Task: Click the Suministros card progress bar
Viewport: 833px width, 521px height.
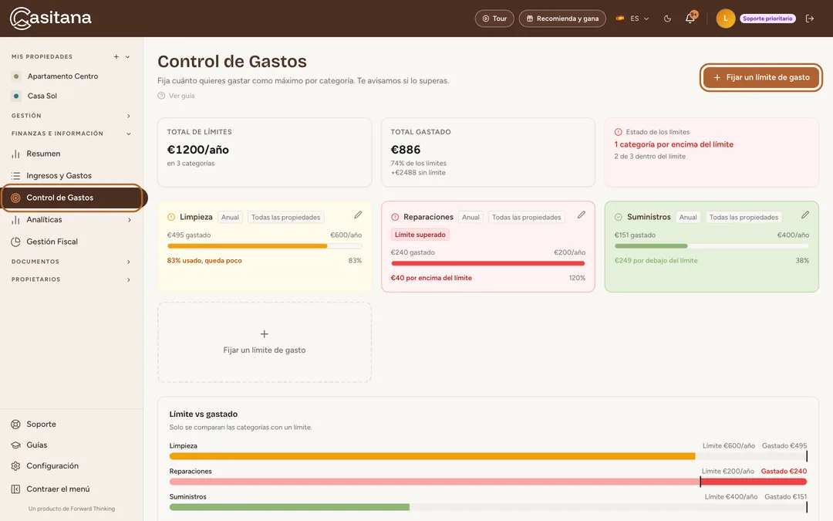Action: pyautogui.click(x=712, y=246)
